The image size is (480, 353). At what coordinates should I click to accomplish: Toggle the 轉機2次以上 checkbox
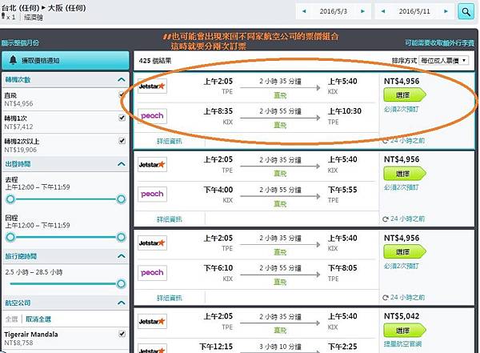pyautogui.click(x=122, y=141)
